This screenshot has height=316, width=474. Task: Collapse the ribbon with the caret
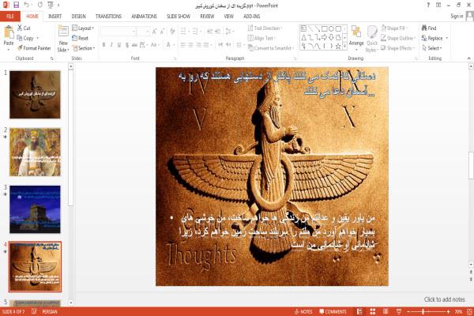468,58
